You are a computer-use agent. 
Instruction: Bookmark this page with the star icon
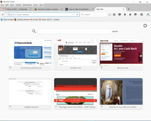(x=109, y=14)
